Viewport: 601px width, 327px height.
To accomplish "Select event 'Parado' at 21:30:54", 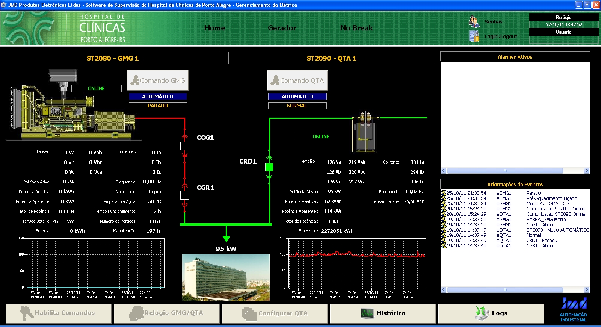I will tap(515, 193).
